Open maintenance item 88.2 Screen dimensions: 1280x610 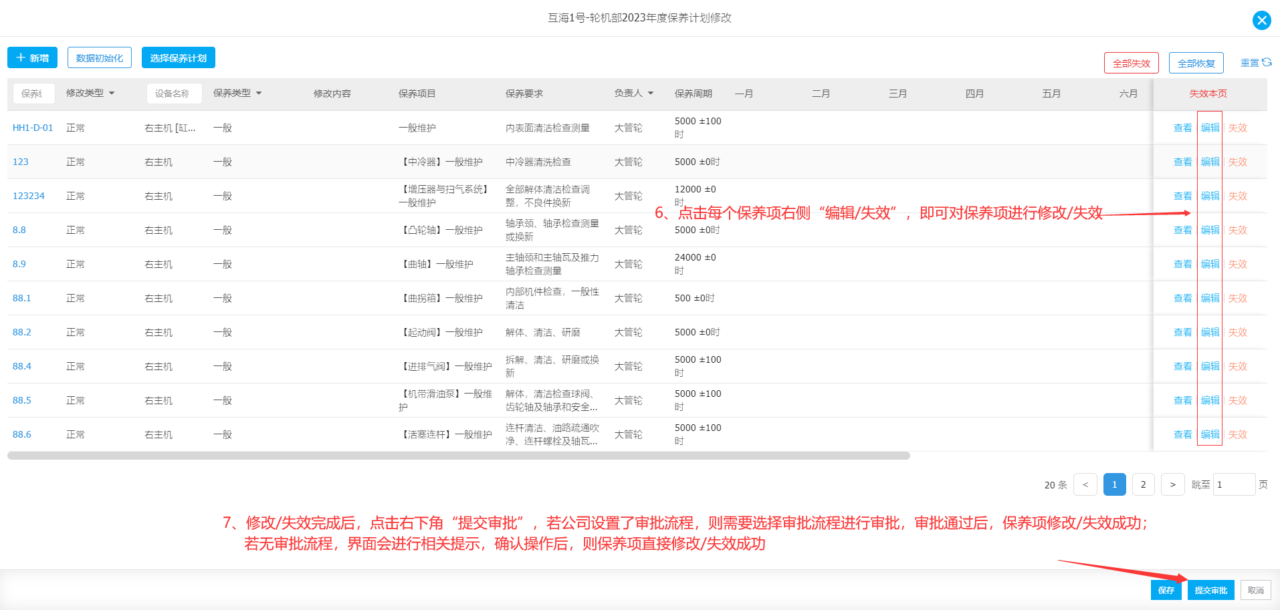click(x=22, y=332)
